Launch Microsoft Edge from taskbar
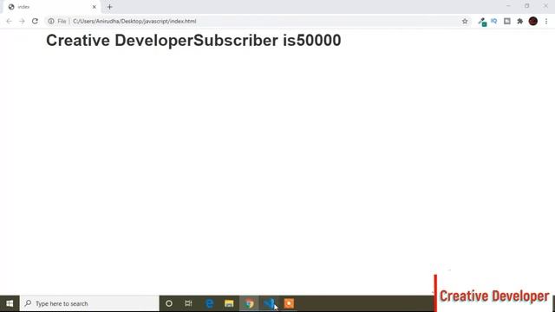This screenshot has height=312, width=555. click(209, 303)
